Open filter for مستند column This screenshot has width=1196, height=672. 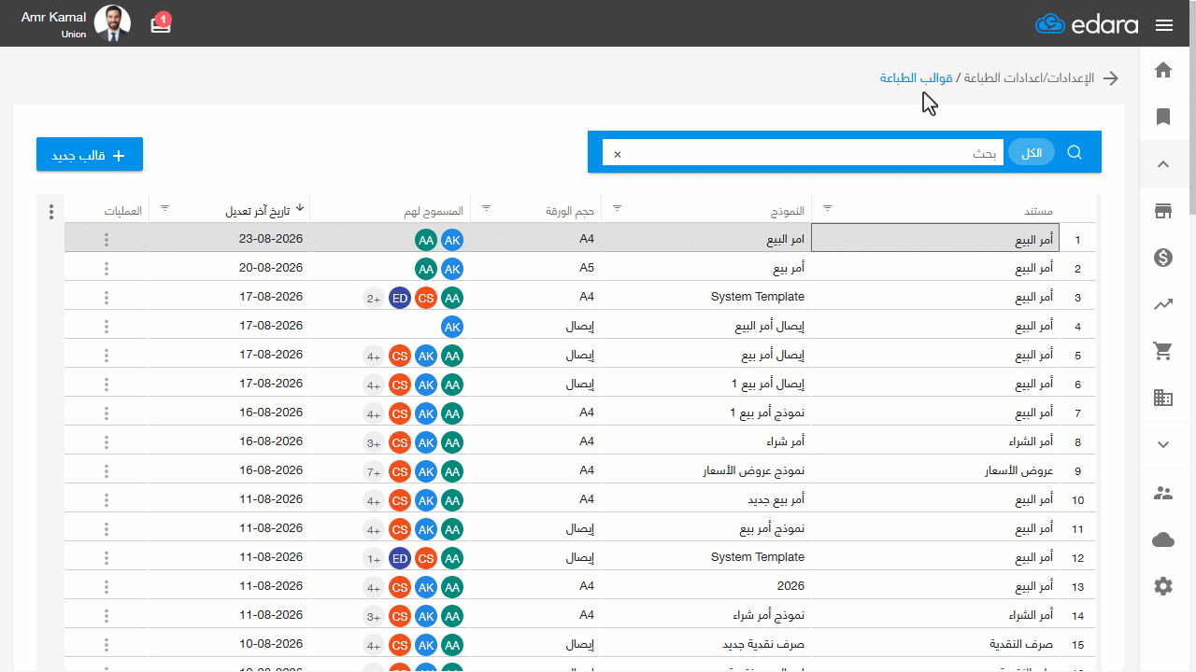coord(826,208)
